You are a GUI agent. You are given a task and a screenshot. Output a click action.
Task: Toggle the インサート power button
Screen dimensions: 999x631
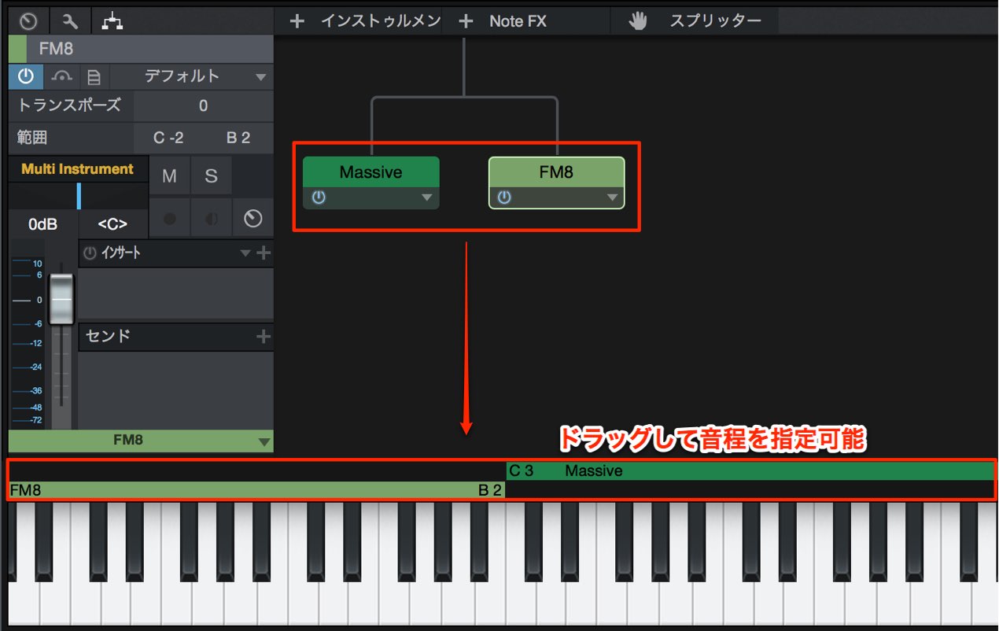coord(90,253)
